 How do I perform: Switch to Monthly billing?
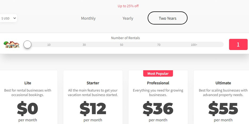(88, 18)
